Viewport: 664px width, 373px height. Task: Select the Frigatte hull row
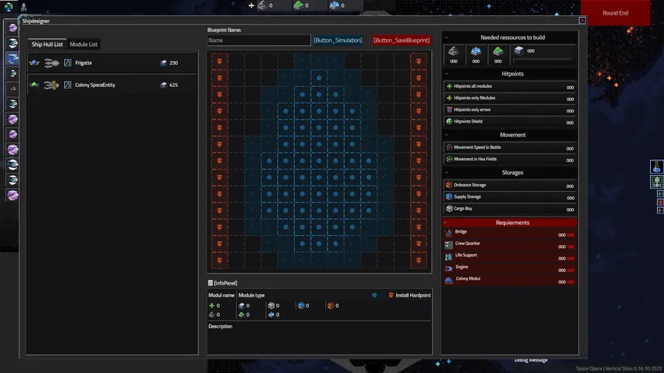coord(112,63)
